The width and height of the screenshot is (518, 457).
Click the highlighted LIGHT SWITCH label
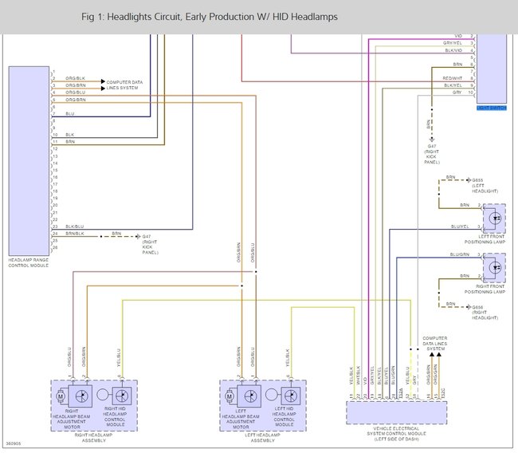[x=492, y=108]
